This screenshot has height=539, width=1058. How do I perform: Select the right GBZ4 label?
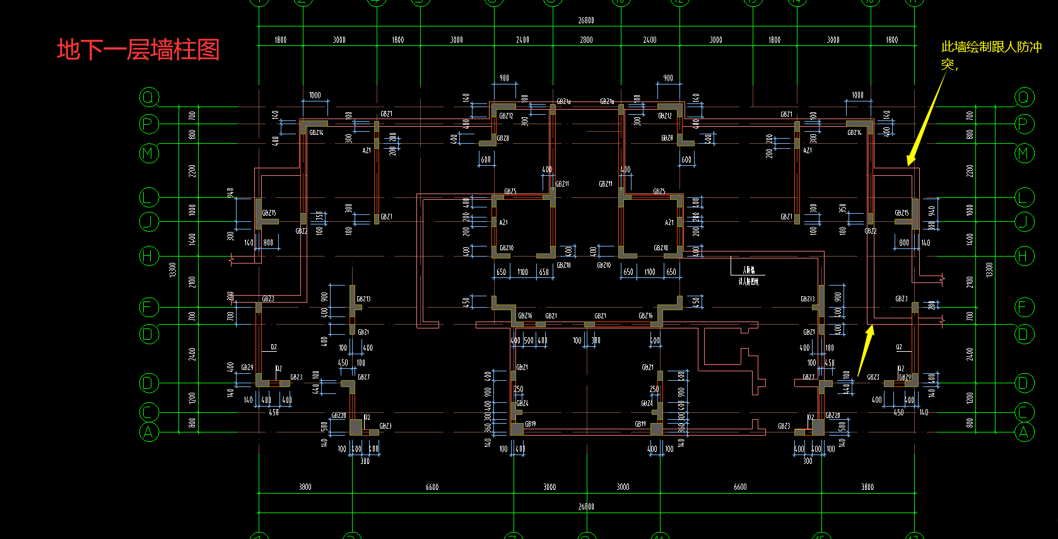[x=647, y=403]
